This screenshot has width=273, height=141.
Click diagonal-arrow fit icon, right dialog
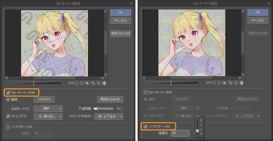click(236, 83)
